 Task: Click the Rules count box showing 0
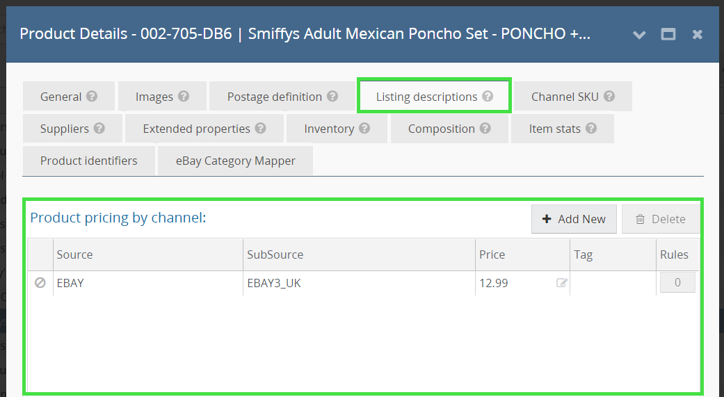click(x=677, y=283)
